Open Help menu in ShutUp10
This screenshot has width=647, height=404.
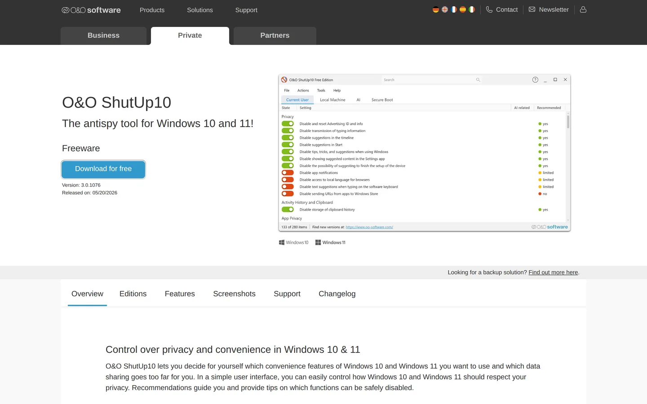click(x=337, y=90)
